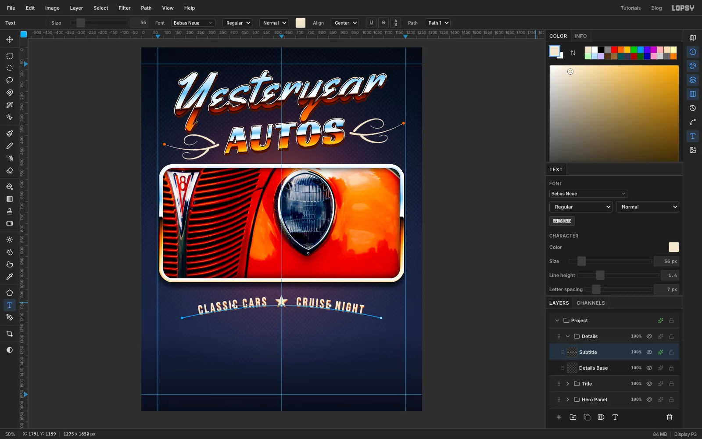Swap foreground and background colors
The width and height of the screenshot is (702, 439).
pos(573,53)
